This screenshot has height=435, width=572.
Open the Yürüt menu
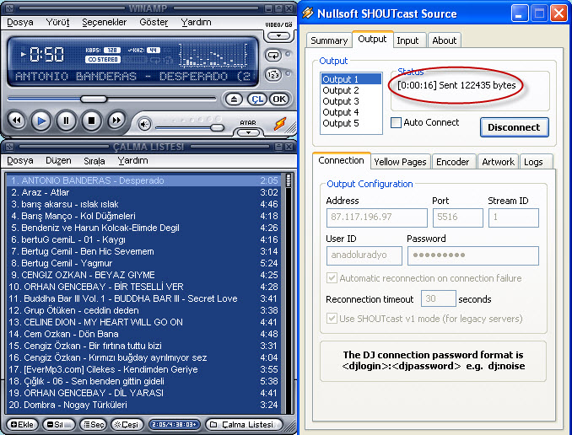57,22
